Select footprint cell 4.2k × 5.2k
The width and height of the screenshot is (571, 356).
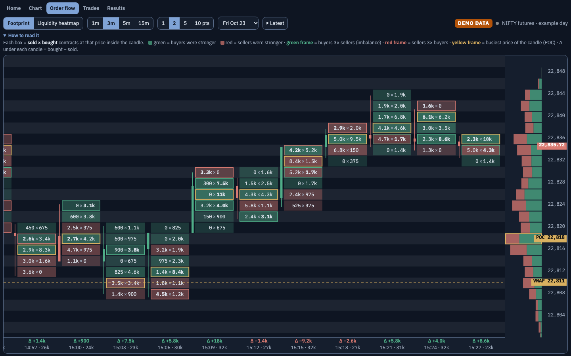[303, 150]
